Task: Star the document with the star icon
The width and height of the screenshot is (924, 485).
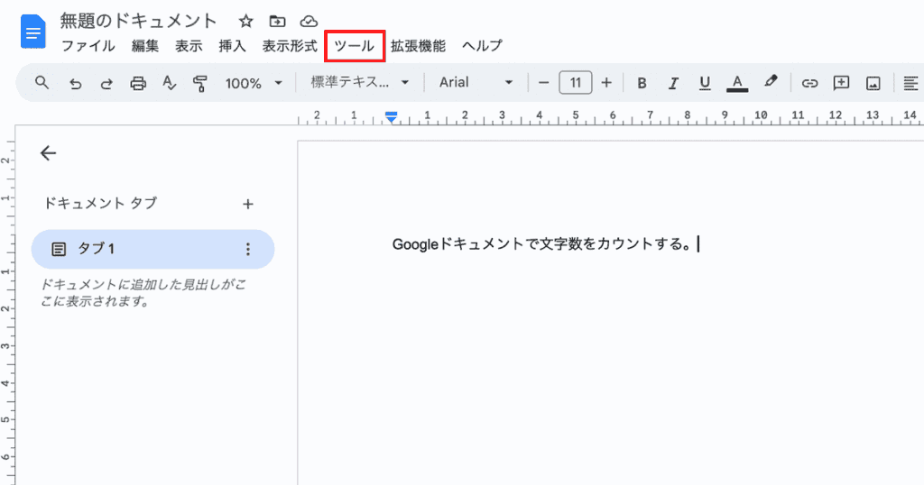Action: pos(245,21)
